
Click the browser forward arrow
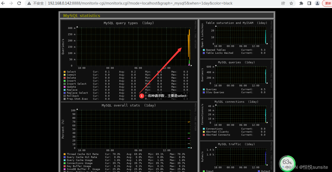point(11,3)
